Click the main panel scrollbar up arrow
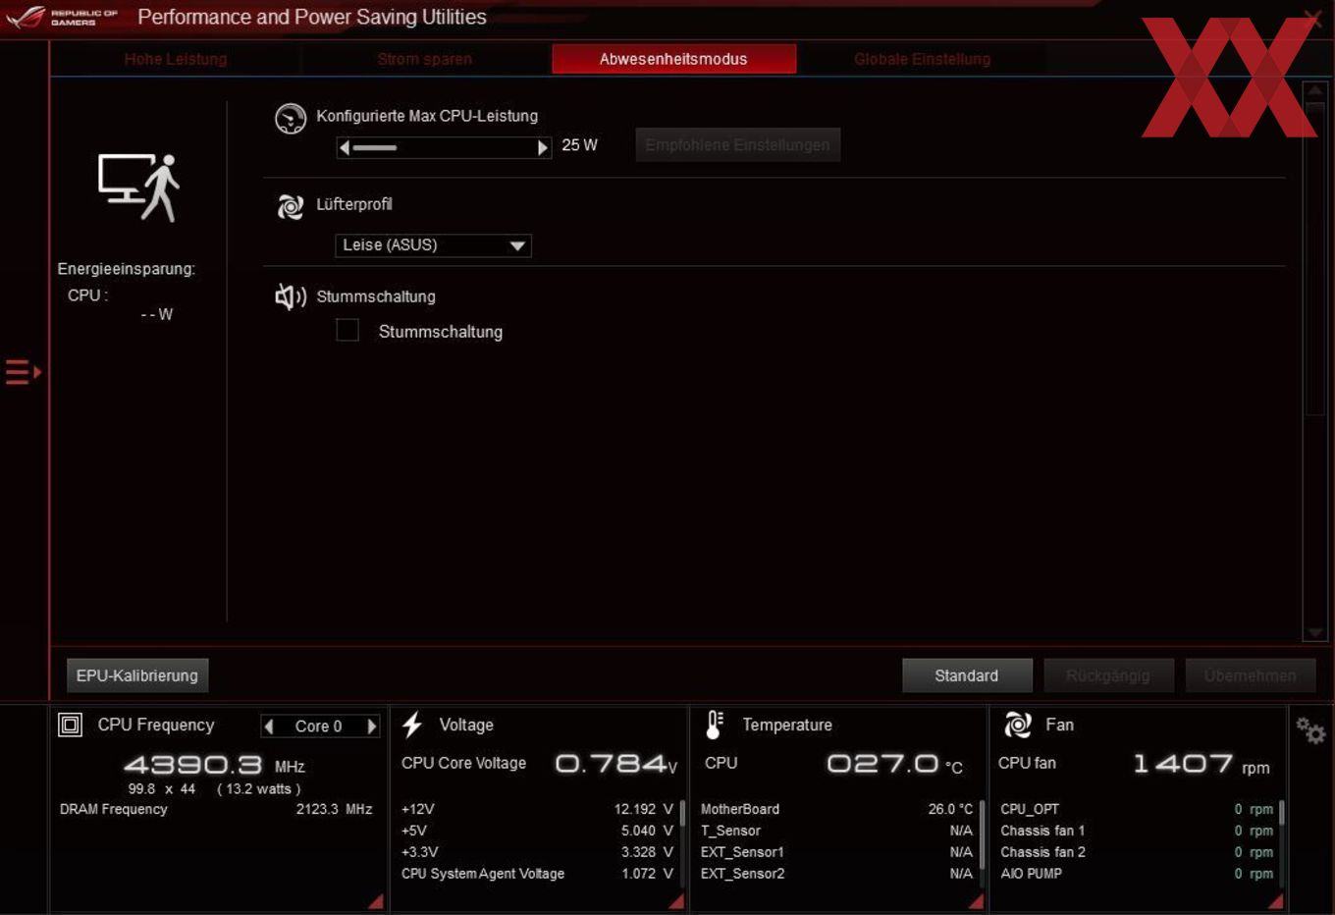 click(x=1315, y=91)
